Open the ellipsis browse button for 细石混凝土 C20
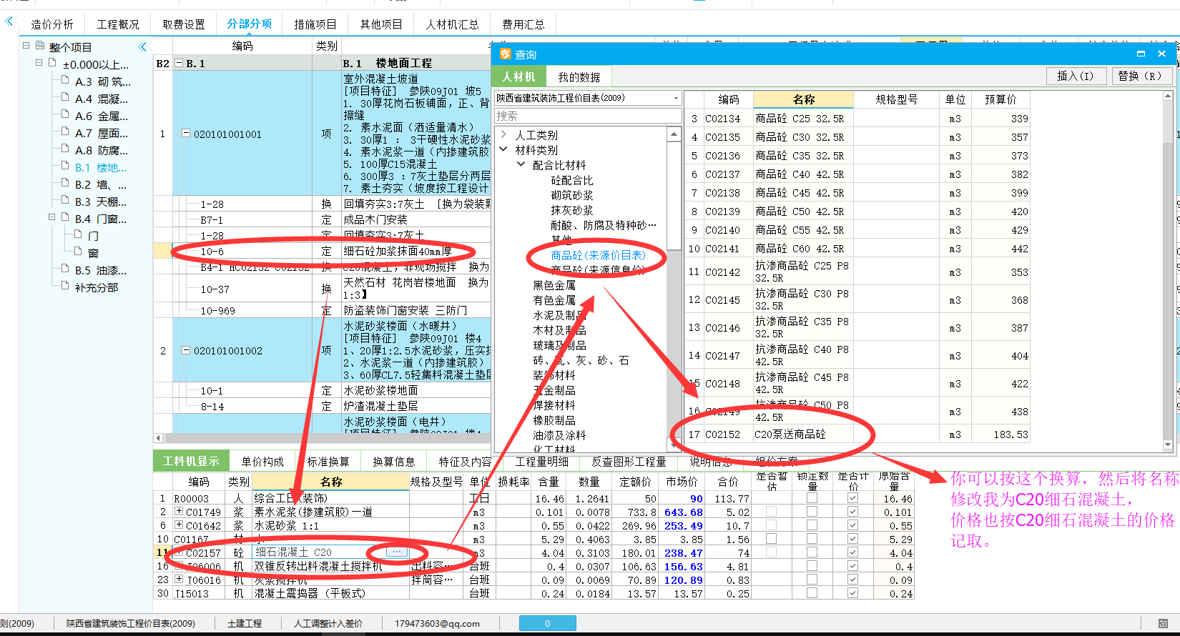The image size is (1180, 636). 396,552
